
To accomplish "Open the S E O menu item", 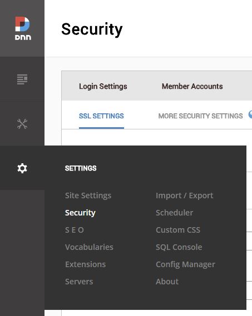I will (x=75, y=230).
